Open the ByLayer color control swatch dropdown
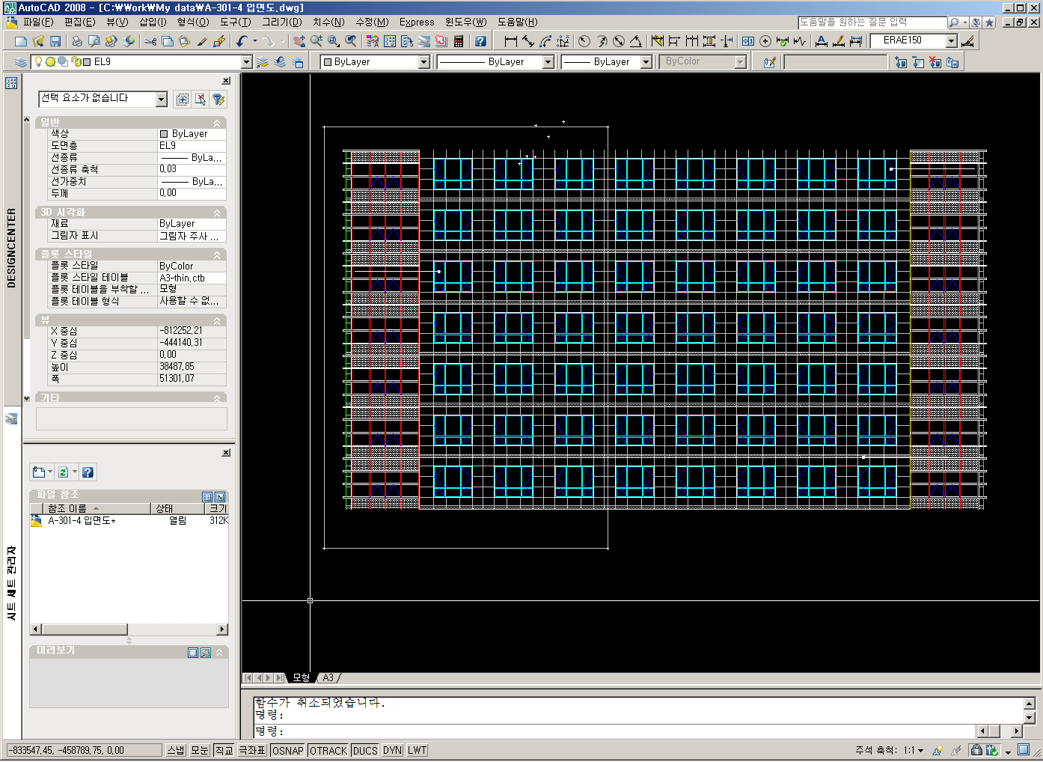 (423, 62)
